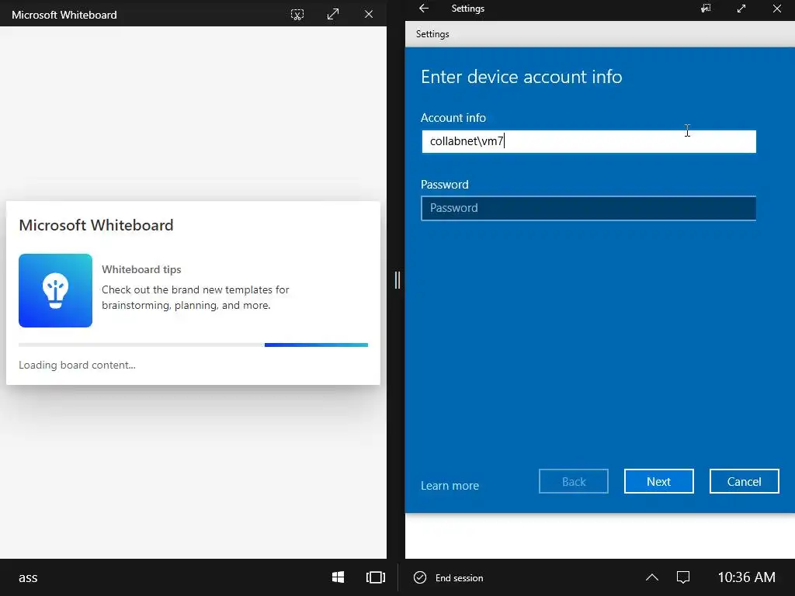This screenshot has height=596, width=795.
Task: Click the 'Loading board content...' status text
Action: pos(77,365)
